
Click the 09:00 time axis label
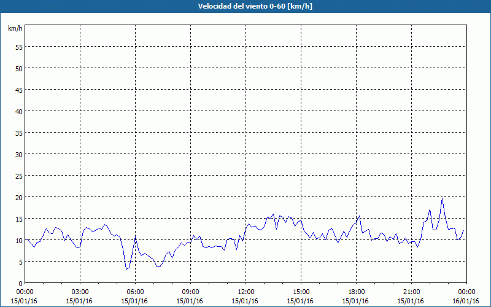190,292
